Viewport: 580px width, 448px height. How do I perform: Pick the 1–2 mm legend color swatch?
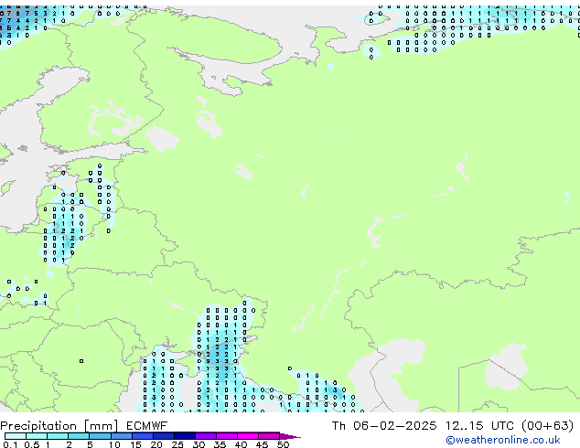coord(58,436)
